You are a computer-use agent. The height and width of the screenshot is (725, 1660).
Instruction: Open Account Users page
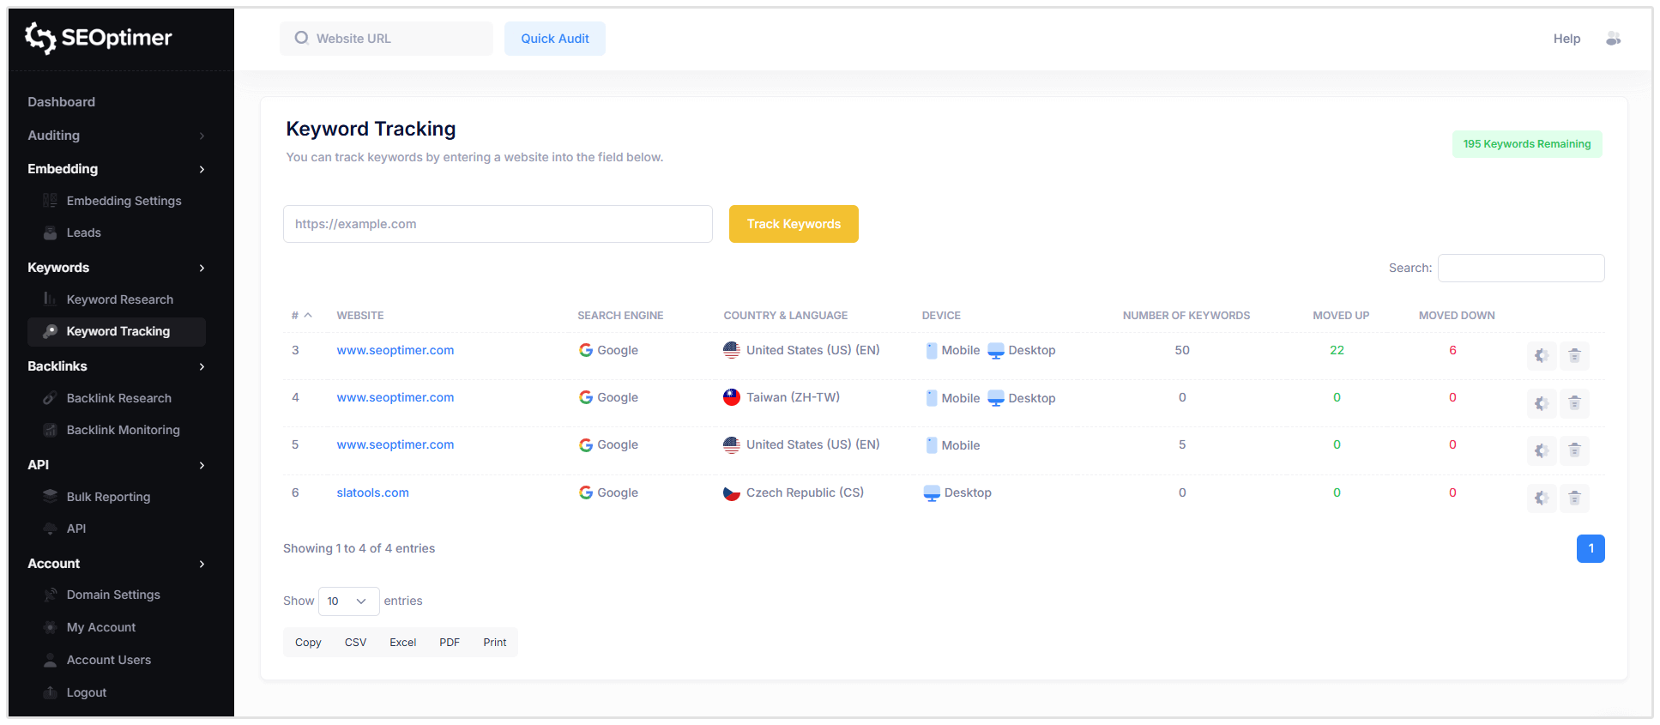coord(109,660)
